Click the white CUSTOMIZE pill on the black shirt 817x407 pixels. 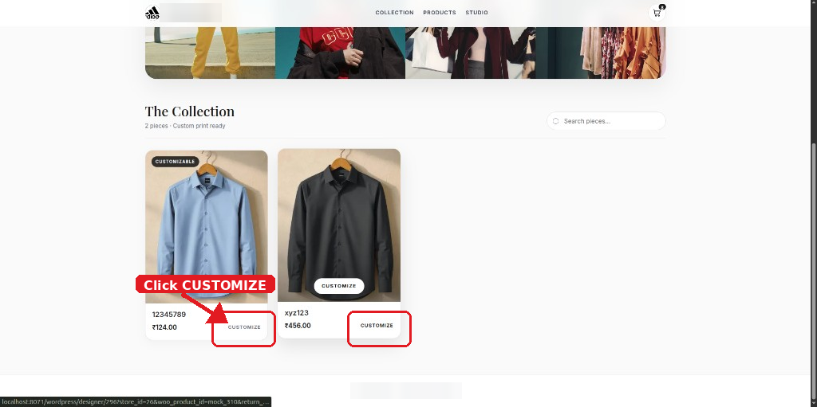pos(338,286)
